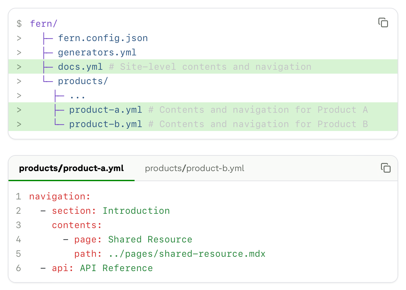
Task: Copy the product-a.yml navigation code snippet
Action: pyautogui.click(x=385, y=168)
